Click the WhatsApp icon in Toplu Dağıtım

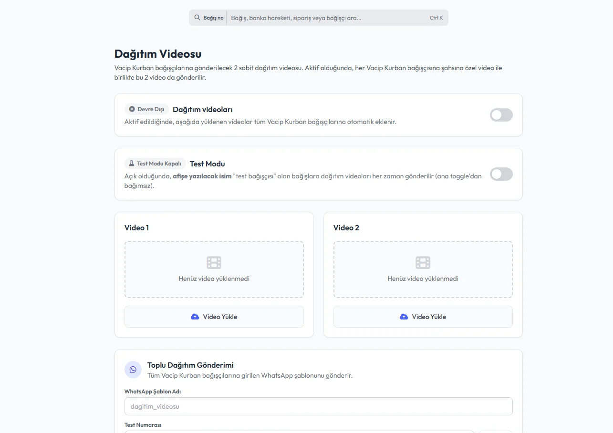(x=133, y=370)
